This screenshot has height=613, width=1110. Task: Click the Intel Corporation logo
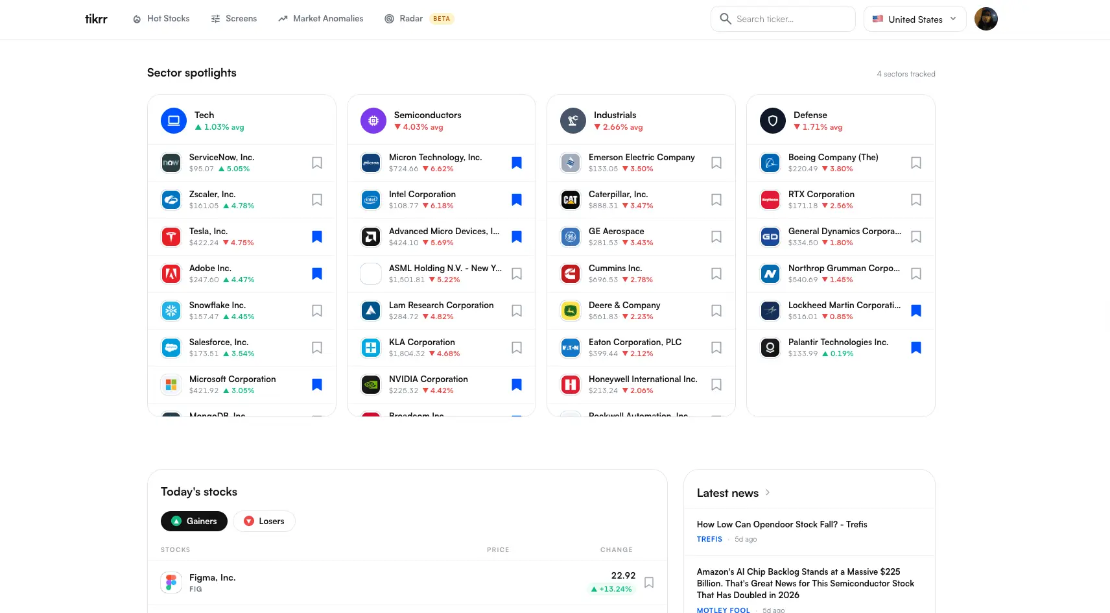tap(371, 200)
